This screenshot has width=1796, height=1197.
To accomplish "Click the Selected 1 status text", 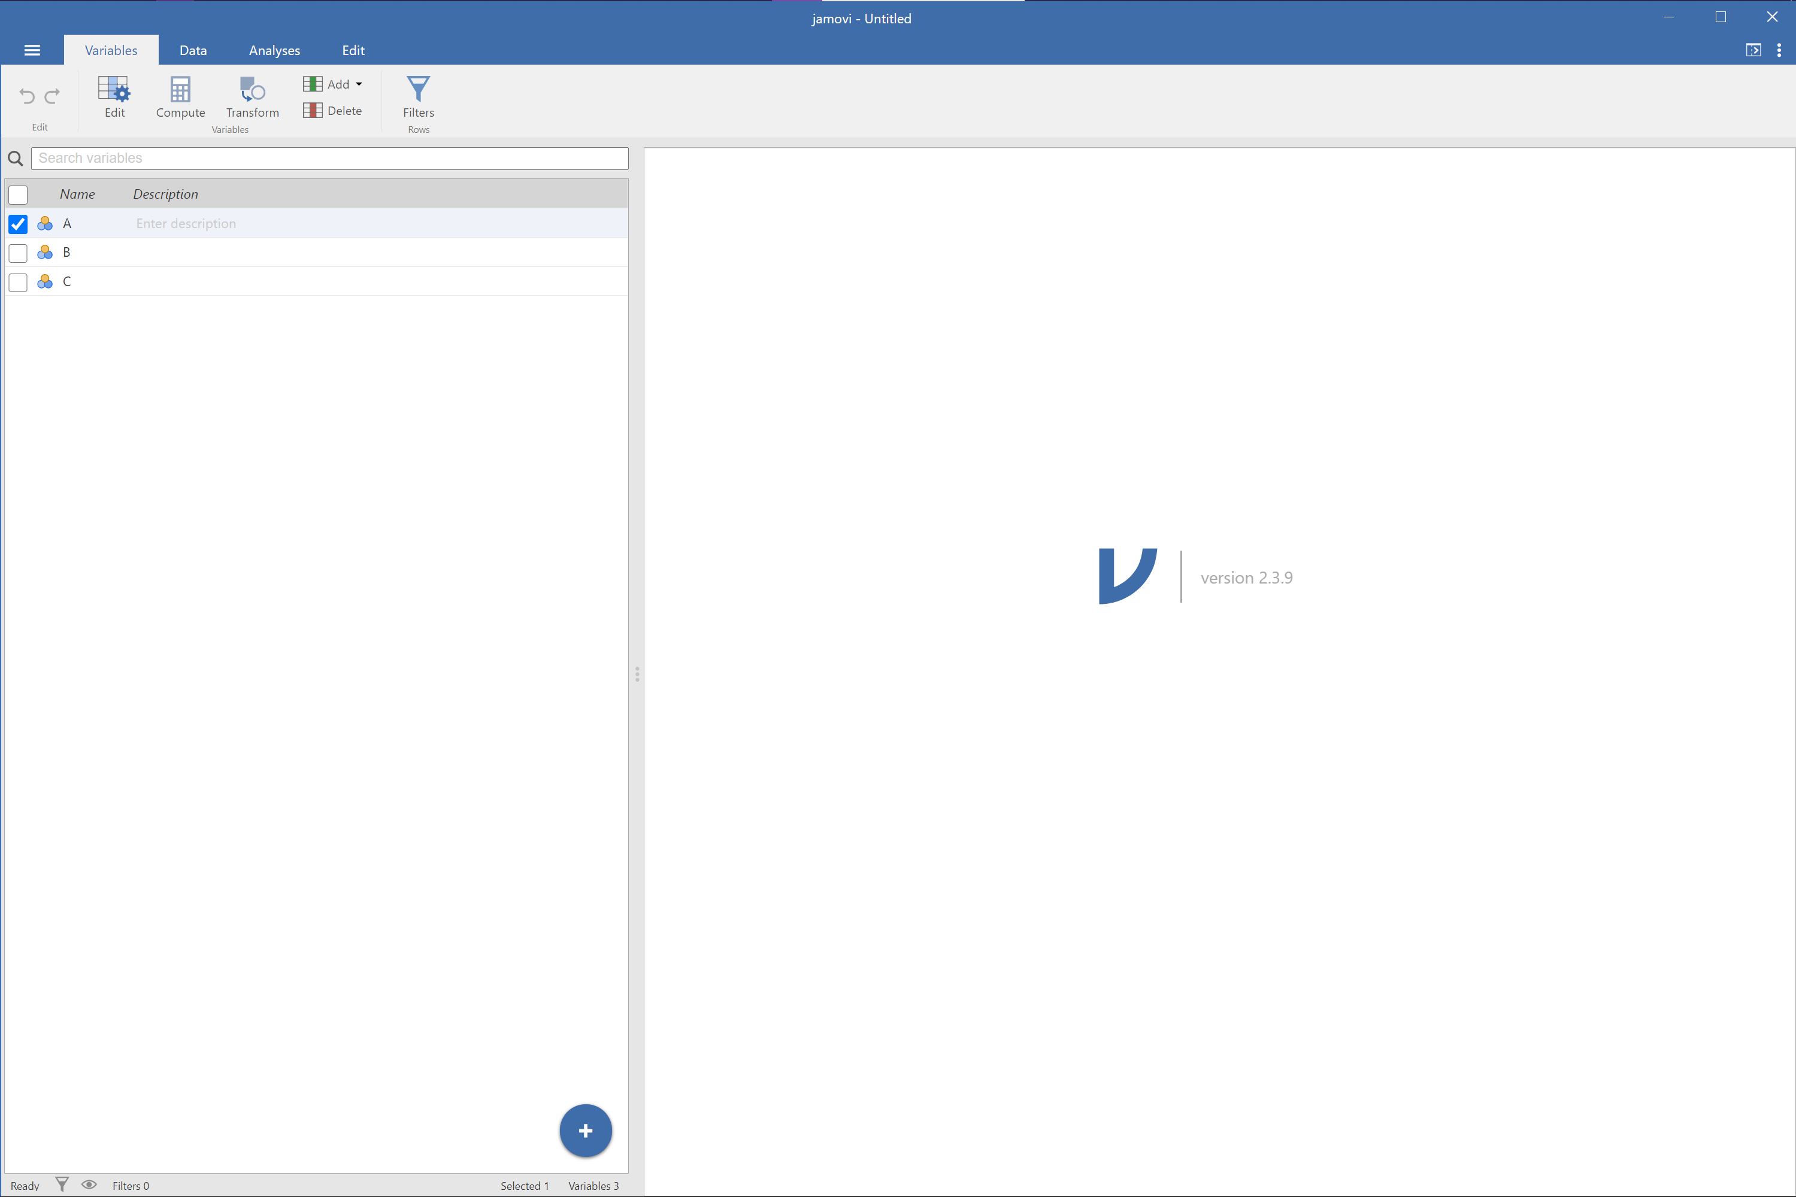I will [525, 1186].
